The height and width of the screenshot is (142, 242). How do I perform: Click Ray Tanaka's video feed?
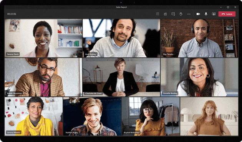pos(199,38)
